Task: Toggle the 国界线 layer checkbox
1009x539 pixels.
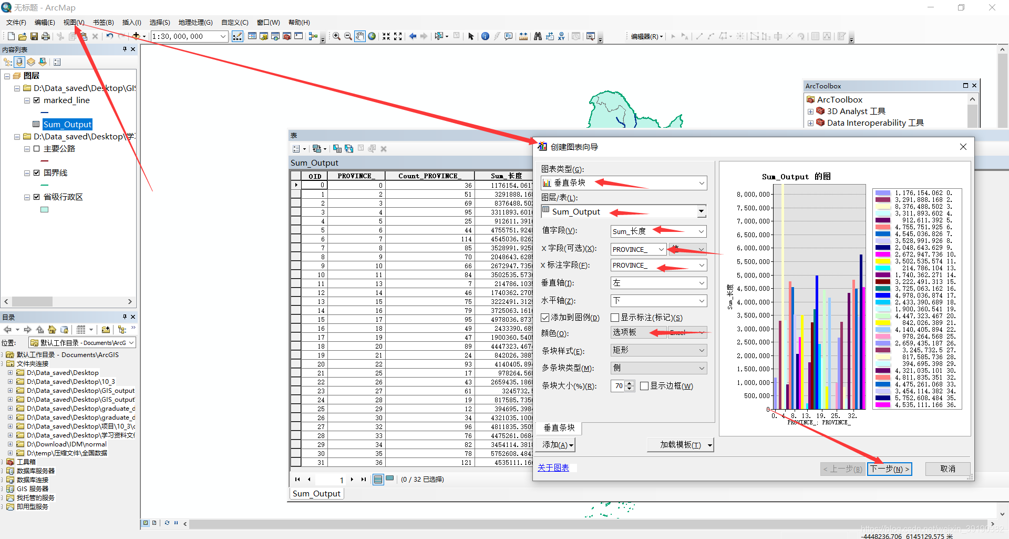Action: (37, 173)
